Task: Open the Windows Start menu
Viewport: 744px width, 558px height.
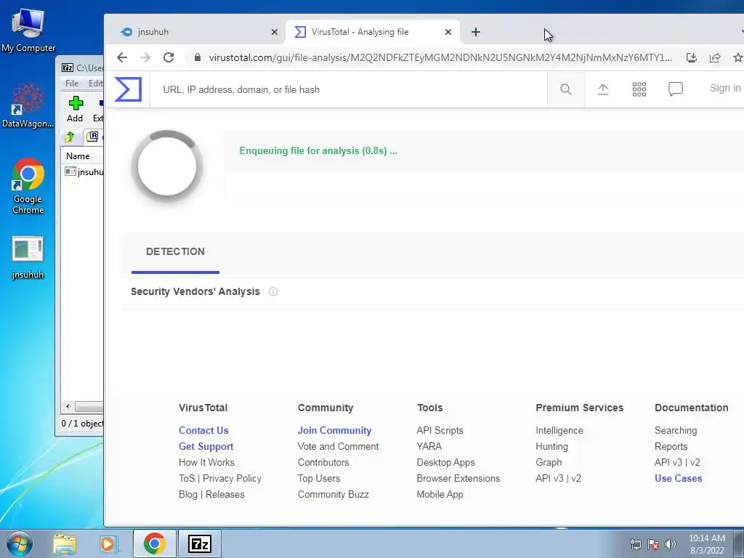Action: (x=18, y=543)
